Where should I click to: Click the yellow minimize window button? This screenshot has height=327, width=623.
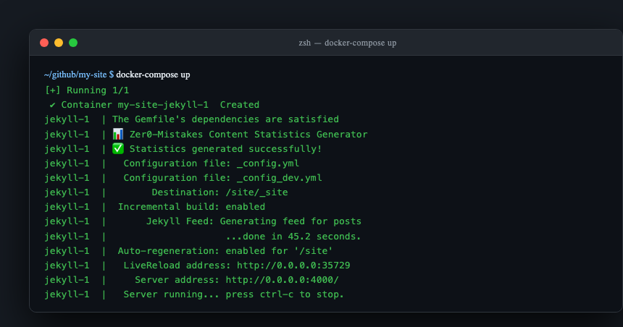point(59,43)
